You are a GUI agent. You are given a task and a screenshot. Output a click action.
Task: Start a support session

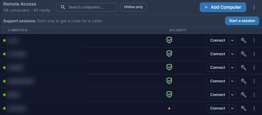242,21
